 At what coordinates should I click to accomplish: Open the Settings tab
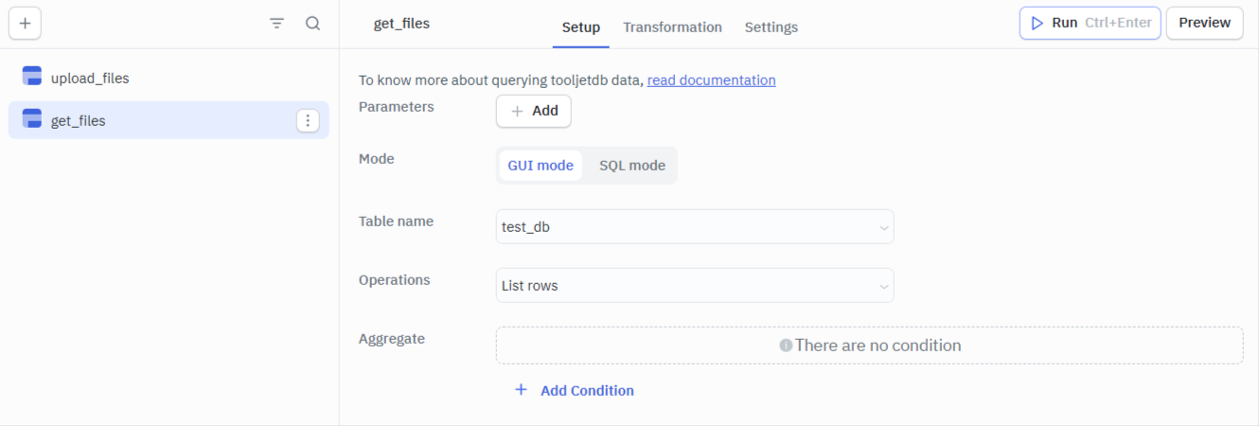click(x=771, y=27)
